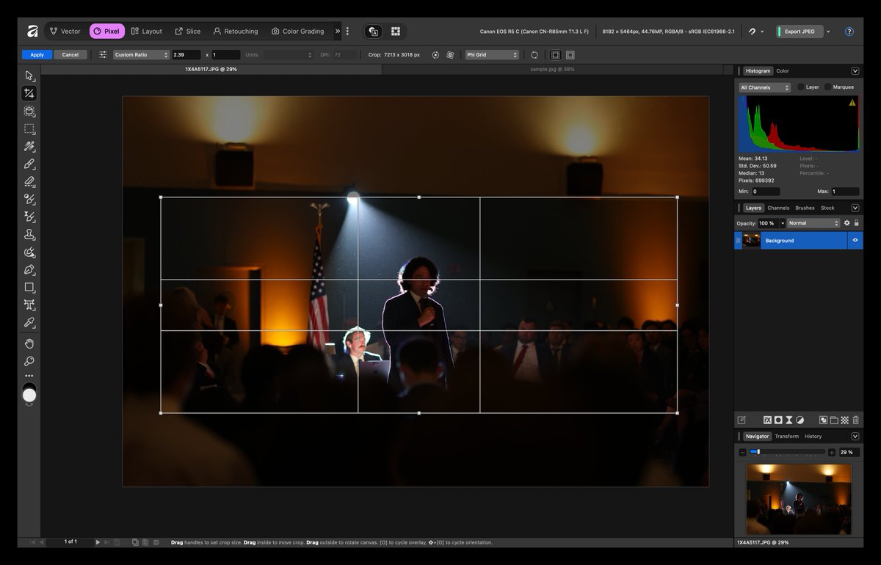Select the Rectangular Marquee selection tool
Image resolution: width=881 pixels, height=565 pixels.
[29, 128]
